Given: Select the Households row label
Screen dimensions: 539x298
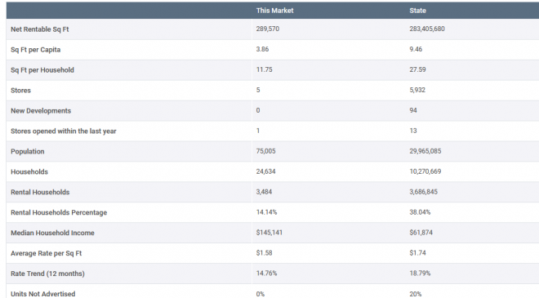Looking at the screenshot, I should 29,171.
